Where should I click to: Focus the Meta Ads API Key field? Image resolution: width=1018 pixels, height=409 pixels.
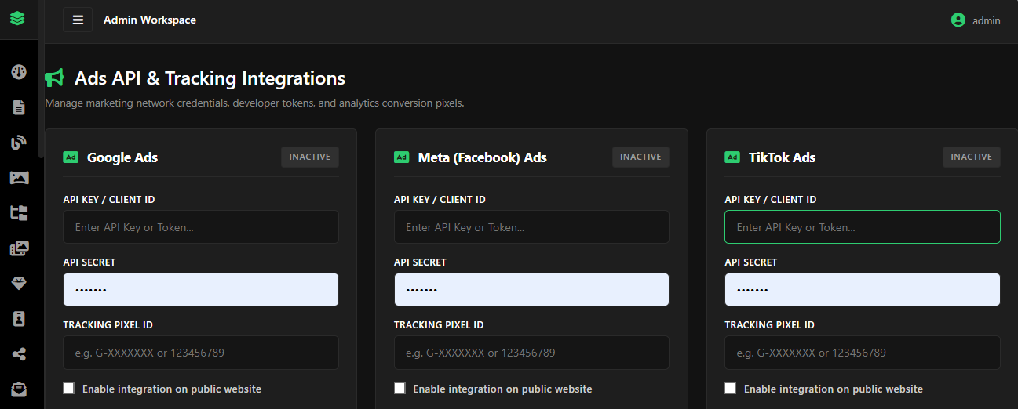pyautogui.click(x=531, y=227)
